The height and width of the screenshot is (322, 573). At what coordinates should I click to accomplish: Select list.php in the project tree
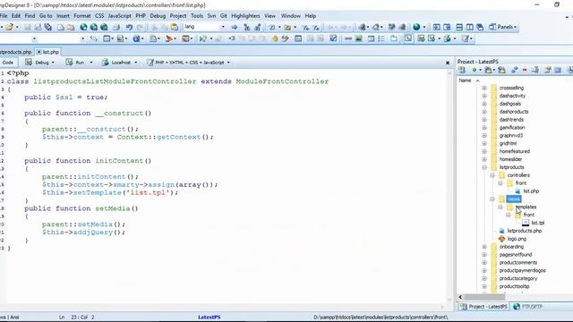[531, 191]
